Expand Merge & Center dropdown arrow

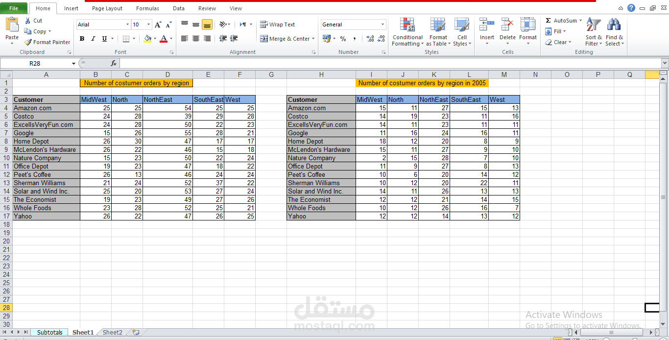click(314, 39)
